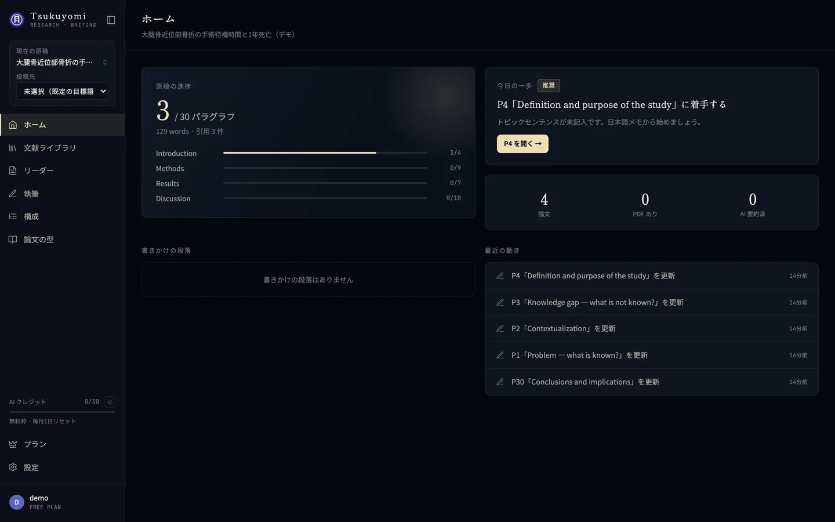The height and width of the screenshot is (522, 835).
Task: Click the Methods progress bar
Action: (325, 168)
